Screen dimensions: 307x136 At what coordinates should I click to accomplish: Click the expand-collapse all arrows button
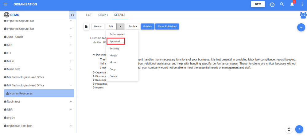point(289,129)
